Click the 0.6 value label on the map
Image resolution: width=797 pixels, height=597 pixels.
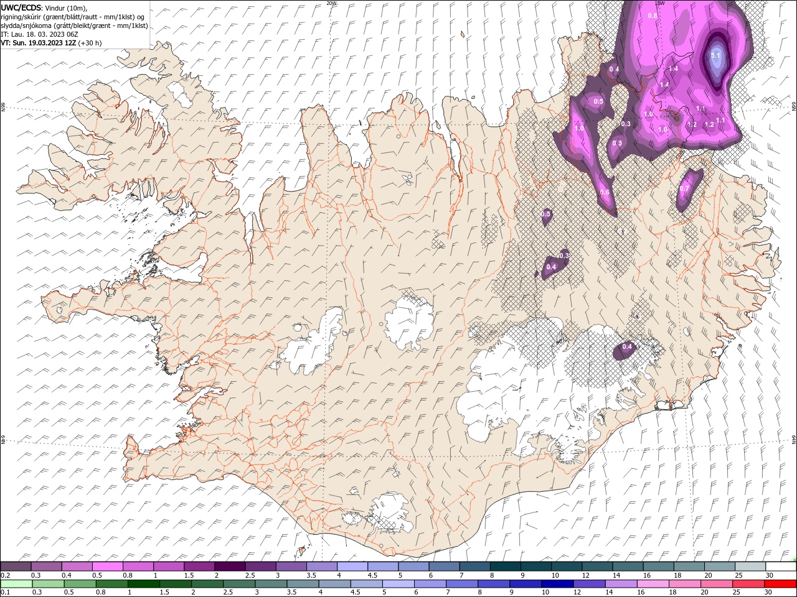click(605, 192)
